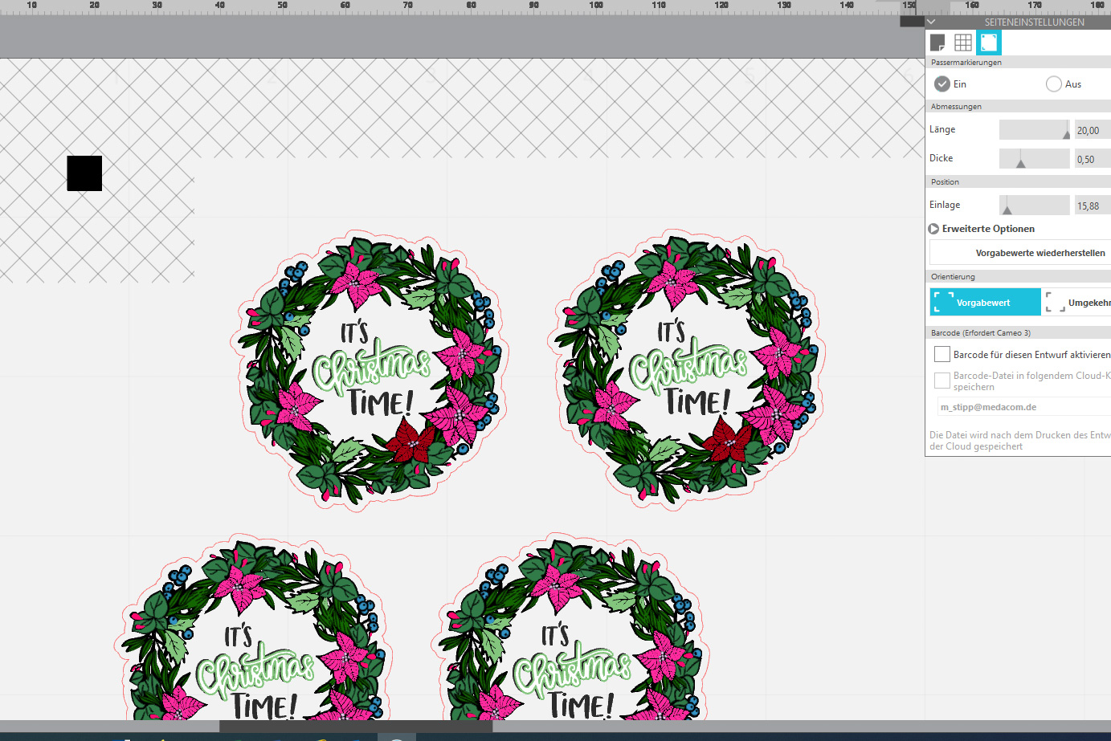Click the Einlage slider track
Viewport: 1111px width, 741px height.
(1034, 206)
